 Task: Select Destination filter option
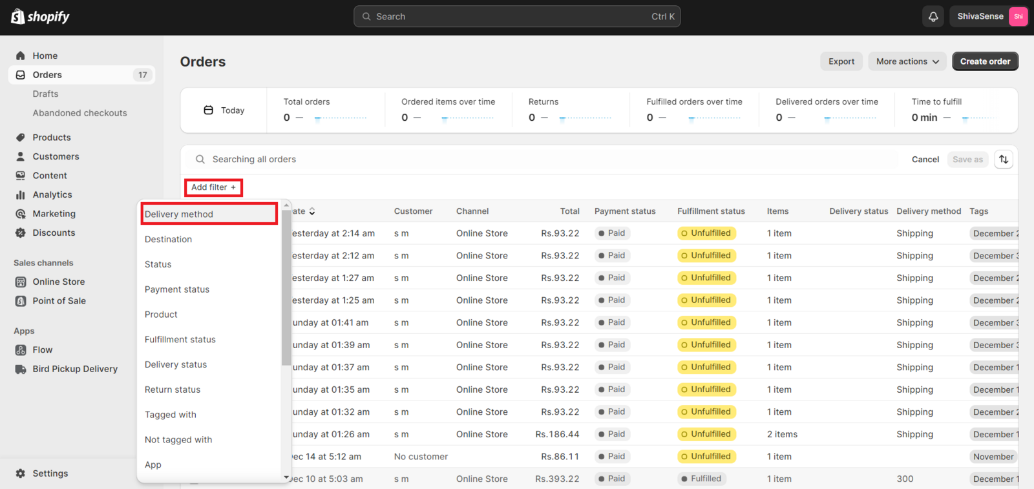click(209, 240)
